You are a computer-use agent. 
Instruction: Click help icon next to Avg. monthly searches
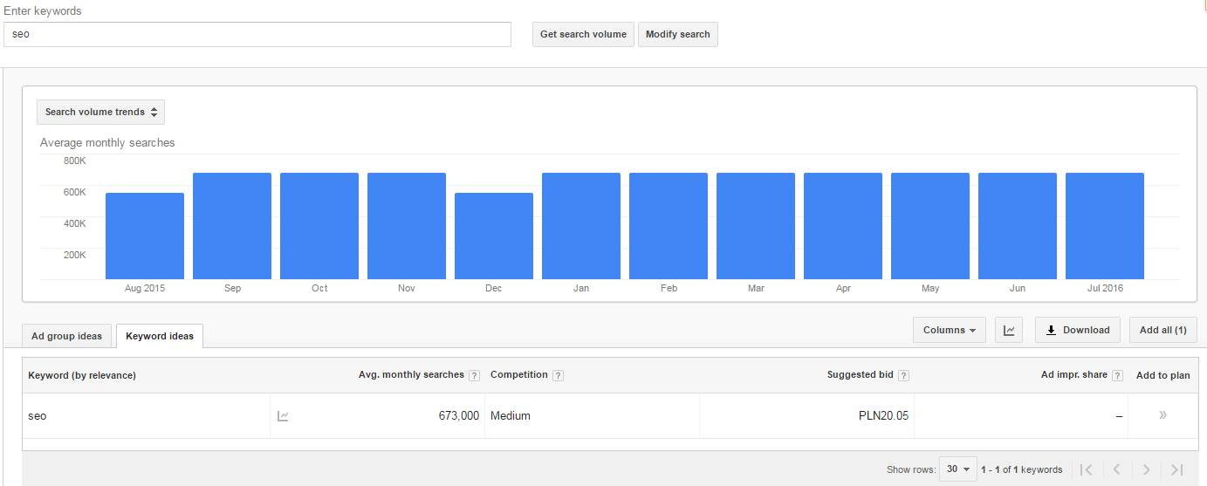(x=474, y=376)
